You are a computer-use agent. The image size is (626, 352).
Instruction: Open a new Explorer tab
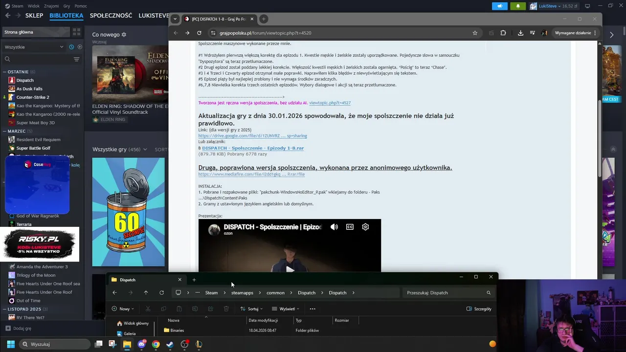coord(194,280)
